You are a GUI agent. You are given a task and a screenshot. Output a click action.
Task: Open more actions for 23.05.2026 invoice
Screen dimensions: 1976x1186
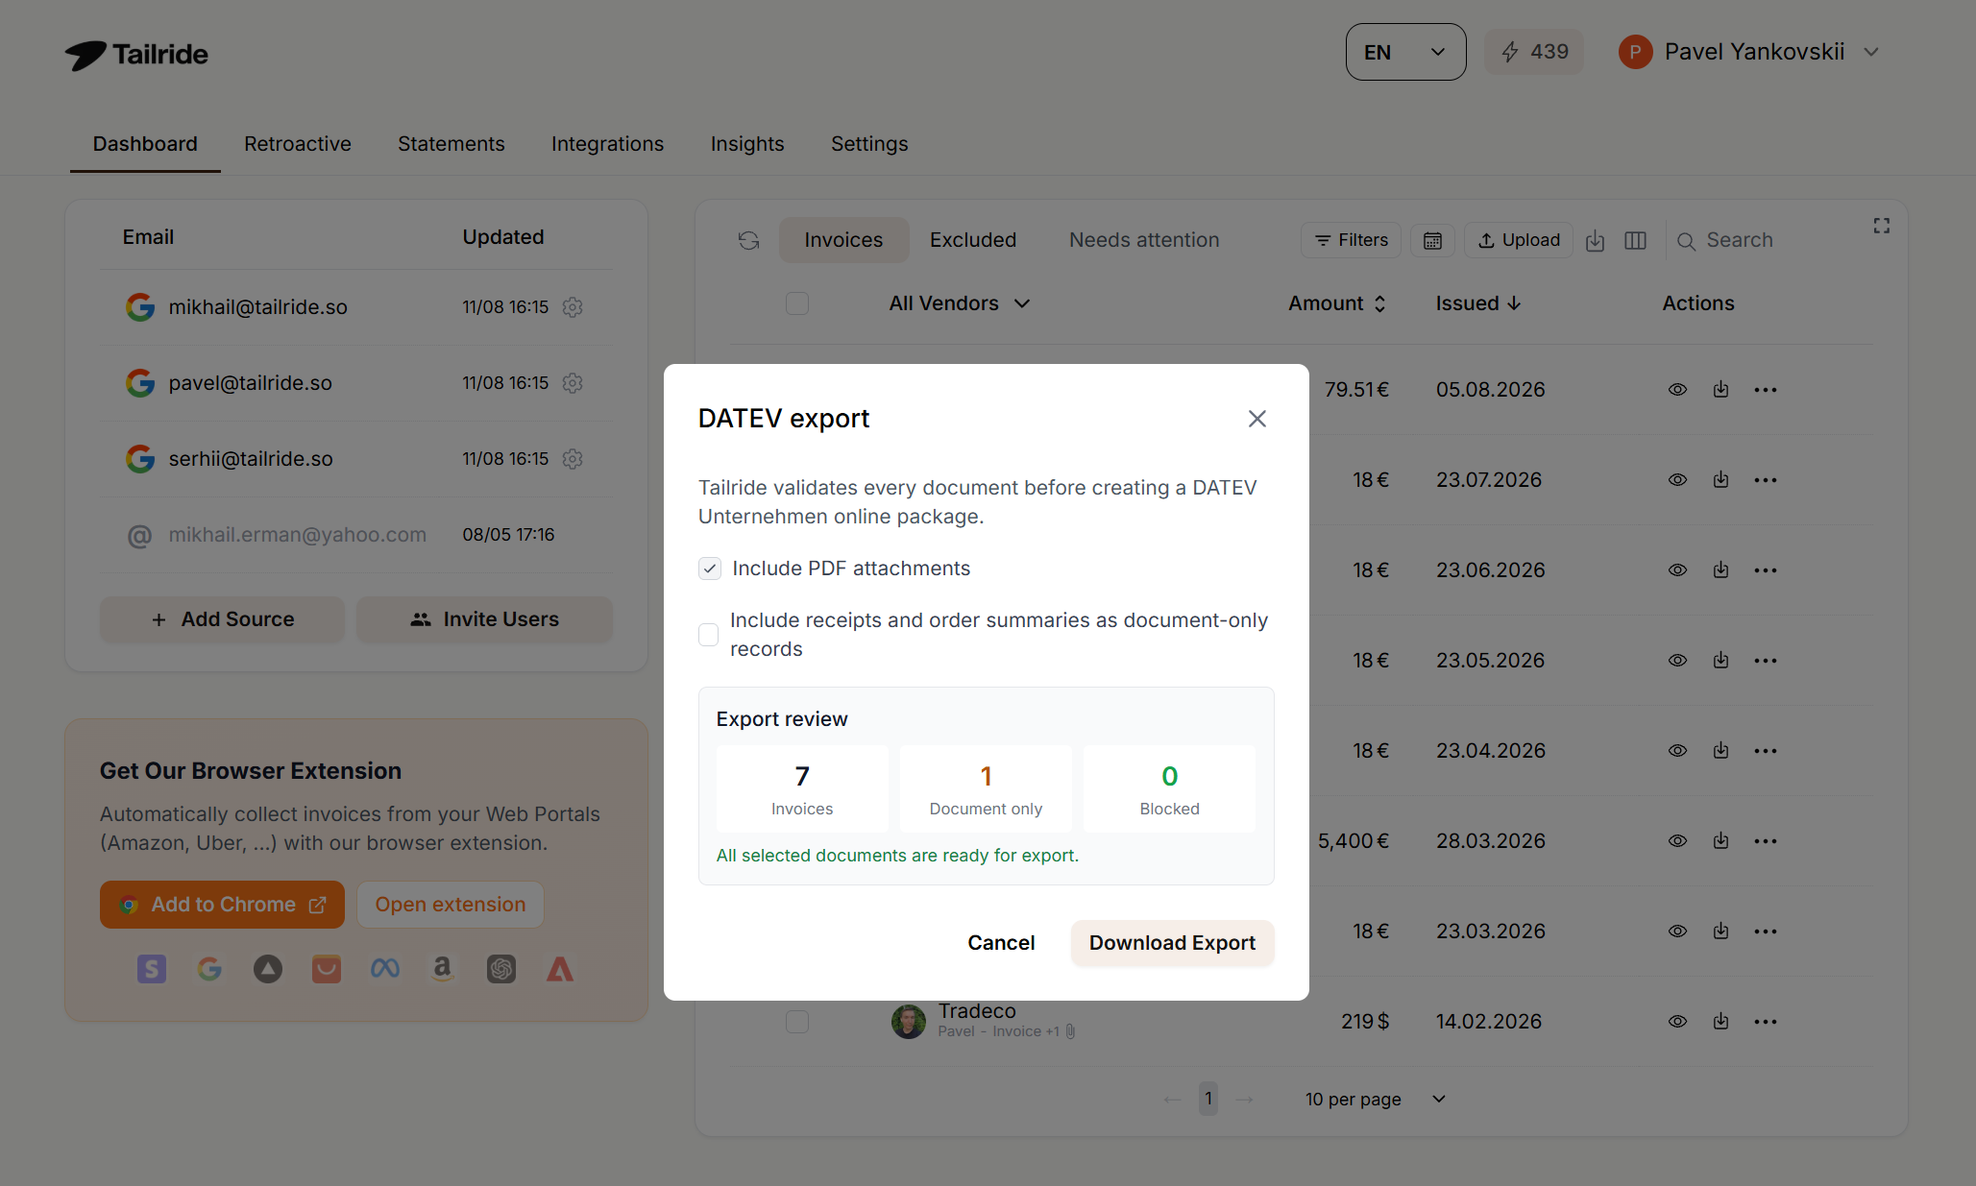point(1766,661)
